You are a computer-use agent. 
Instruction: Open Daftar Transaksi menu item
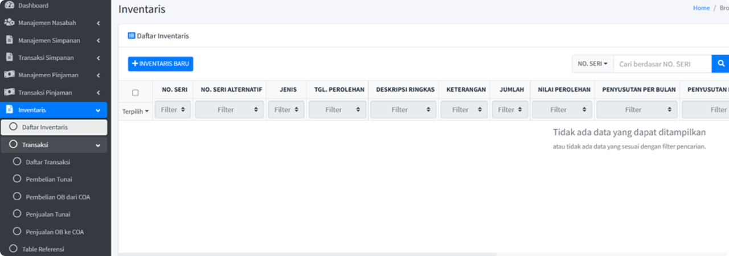coord(48,162)
